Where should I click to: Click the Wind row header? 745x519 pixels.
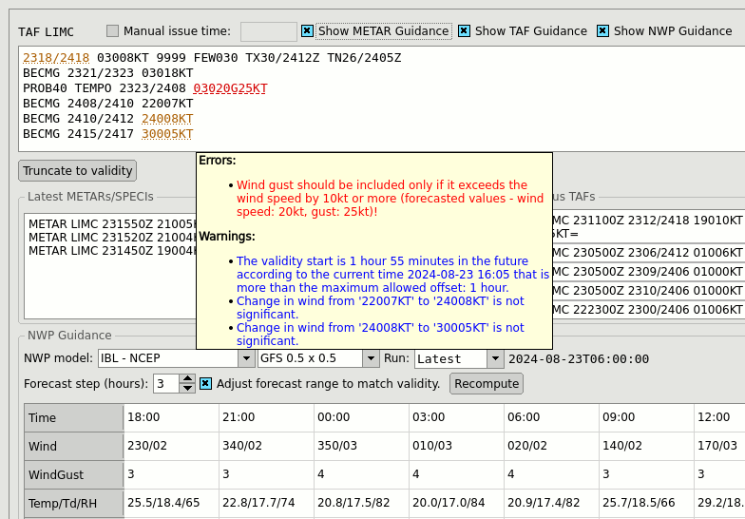(x=74, y=447)
